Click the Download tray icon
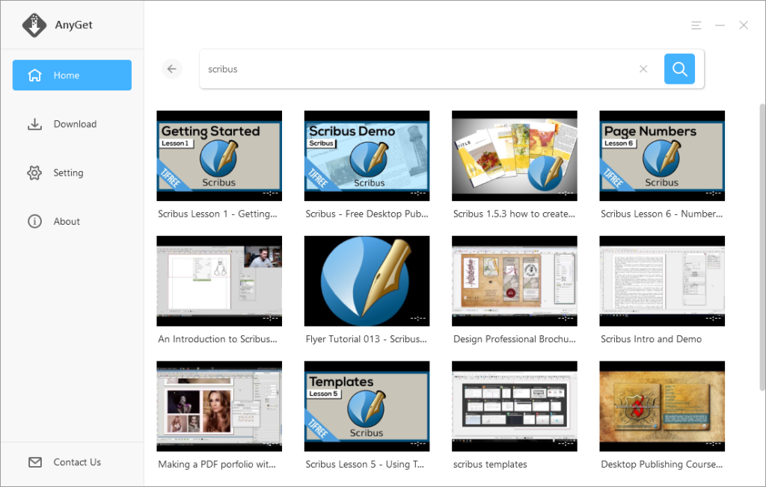766x487 pixels. pos(34,125)
